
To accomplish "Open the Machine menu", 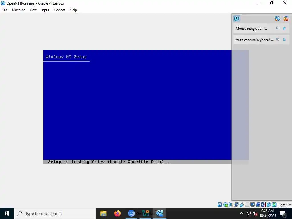I will coord(19,10).
